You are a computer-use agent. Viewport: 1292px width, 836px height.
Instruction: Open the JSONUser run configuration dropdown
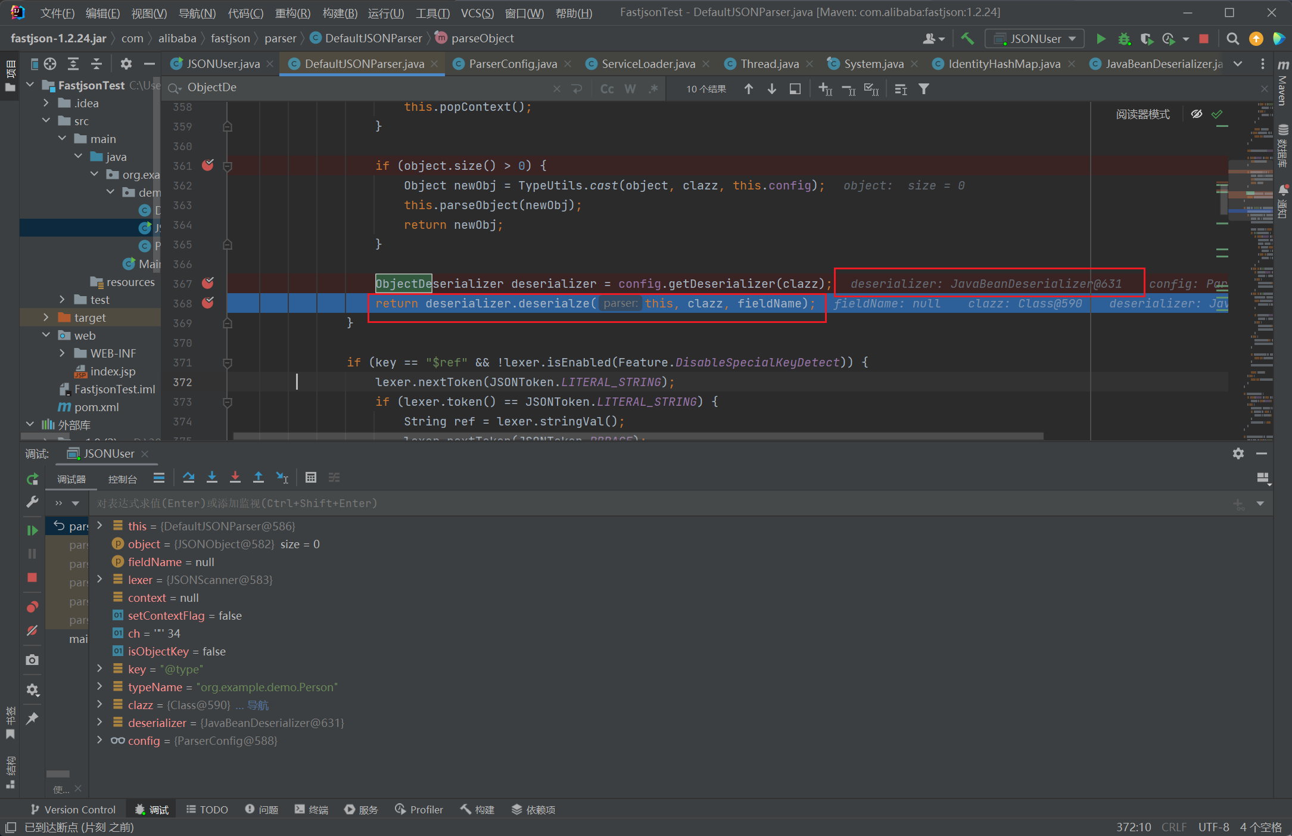pyautogui.click(x=1035, y=39)
